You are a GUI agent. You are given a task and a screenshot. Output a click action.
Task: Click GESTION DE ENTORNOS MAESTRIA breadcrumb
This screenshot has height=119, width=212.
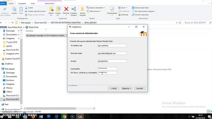pyautogui.click(x=66, y=23)
